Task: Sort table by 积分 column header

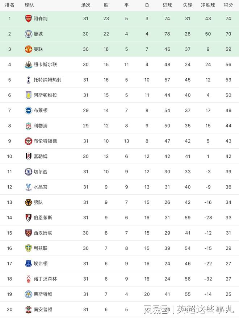Action: 228,5
